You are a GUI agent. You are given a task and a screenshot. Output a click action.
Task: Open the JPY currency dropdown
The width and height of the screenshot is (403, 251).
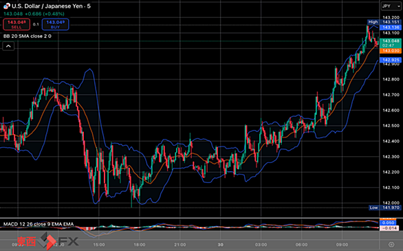(x=391, y=6)
